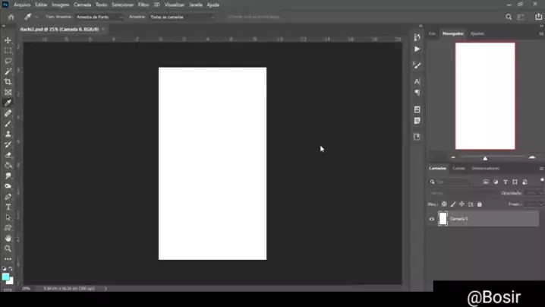Toggle smart object layer filter
Image resolution: width=545 pixels, height=307 pixels.
(x=525, y=182)
